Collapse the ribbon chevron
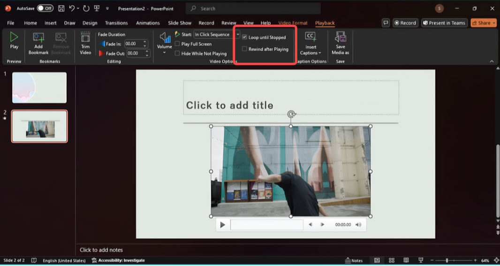500x266 pixels. 492,61
